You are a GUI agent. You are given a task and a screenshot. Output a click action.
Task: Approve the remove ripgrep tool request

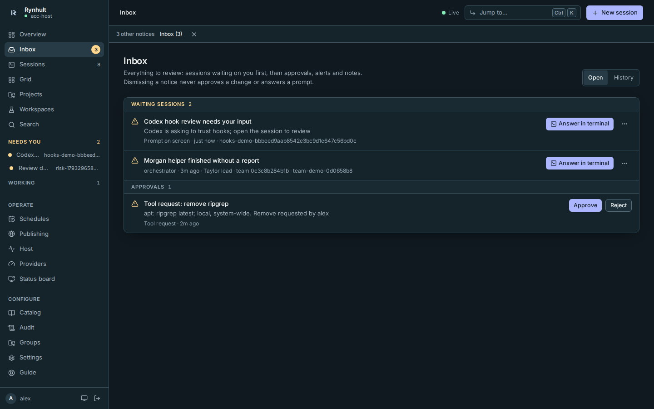tap(585, 205)
